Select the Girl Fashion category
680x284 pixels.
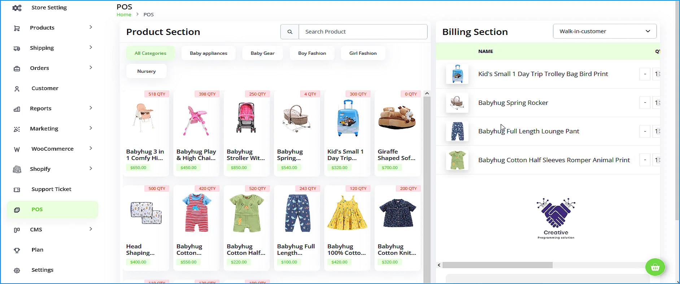tap(363, 53)
